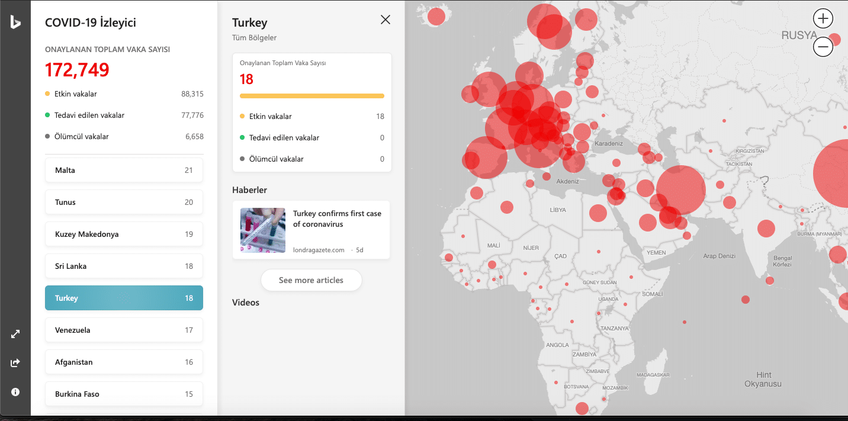
Task: Select Malta from the country list
Action: coord(124,170)
